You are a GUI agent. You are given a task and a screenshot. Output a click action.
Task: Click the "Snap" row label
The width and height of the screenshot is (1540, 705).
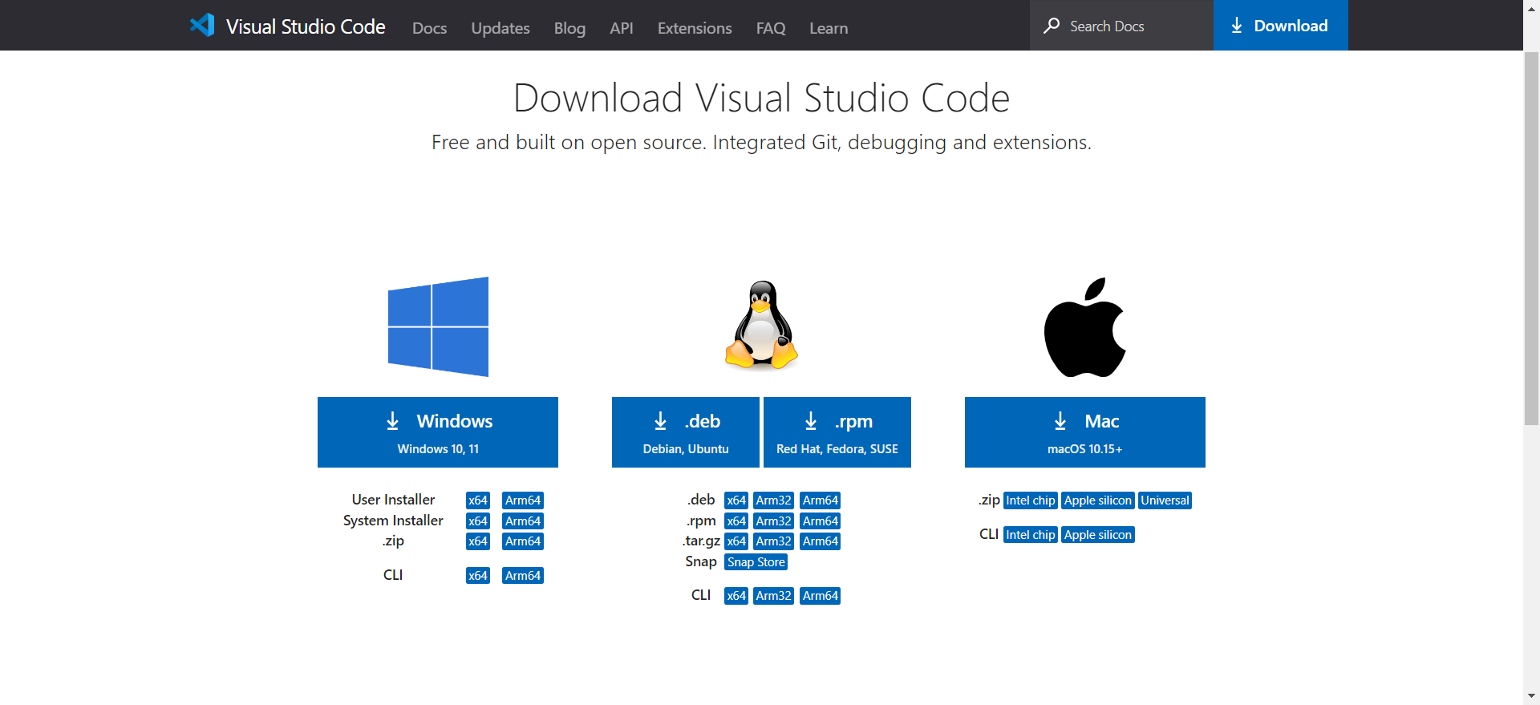point(701,561)
